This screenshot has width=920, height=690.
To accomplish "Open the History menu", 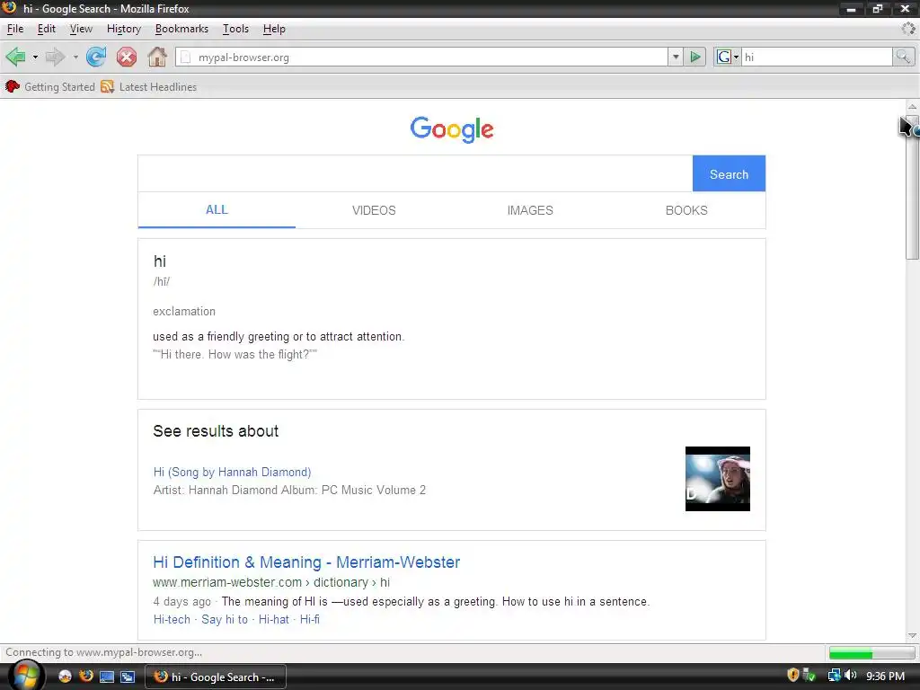I will coord(124,29).
